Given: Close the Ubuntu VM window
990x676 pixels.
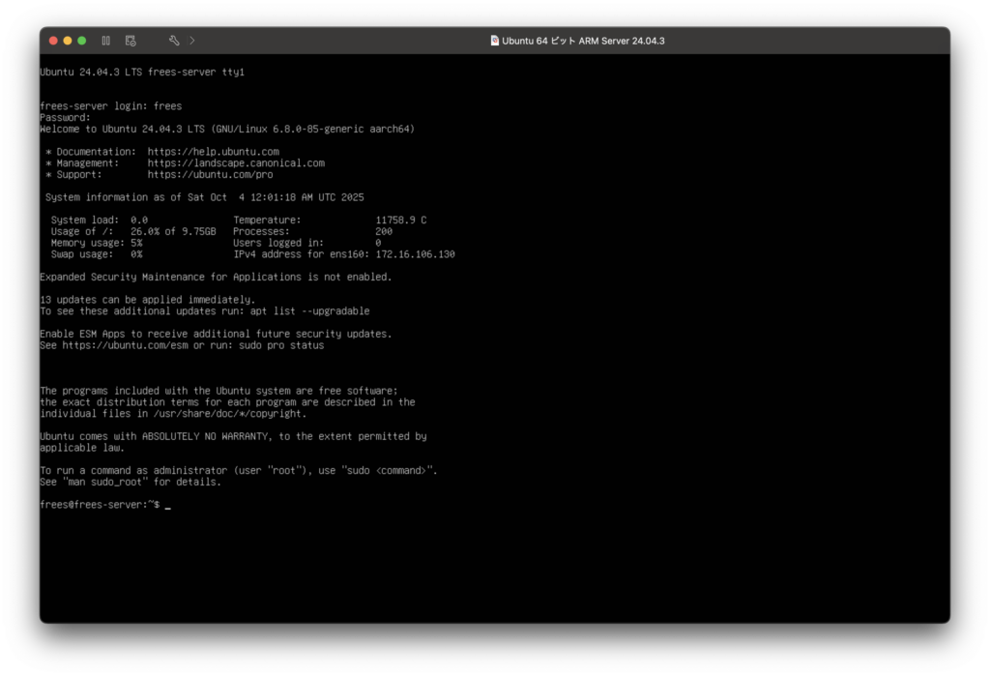Looking at the screenshot, I should (53, 41).
